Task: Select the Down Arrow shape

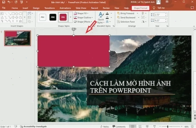Action: tap(17, 17)
